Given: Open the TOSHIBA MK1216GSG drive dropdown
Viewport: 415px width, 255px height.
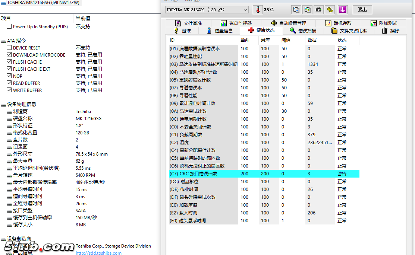Looking at the screenshot, I should tap(207, 10).
